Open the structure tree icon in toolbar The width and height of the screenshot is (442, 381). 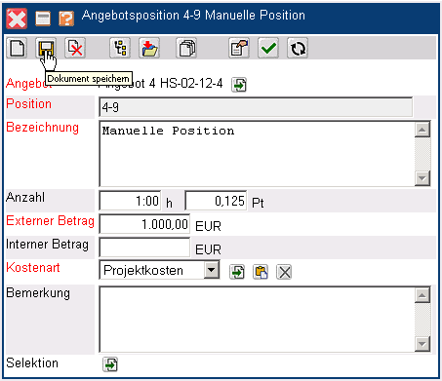(120, 48)
